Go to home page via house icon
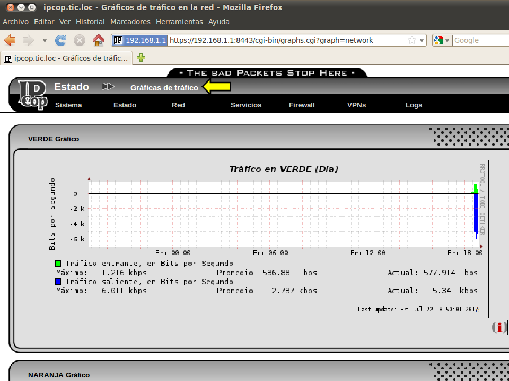This screenshot has width=509, height=381. (98, 40)
